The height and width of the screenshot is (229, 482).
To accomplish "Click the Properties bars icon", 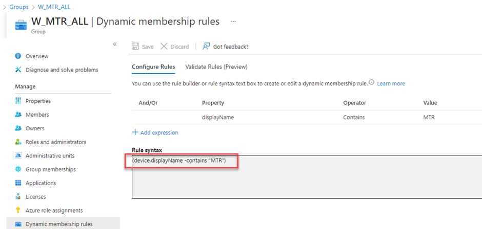I will [x=18, y=101].
